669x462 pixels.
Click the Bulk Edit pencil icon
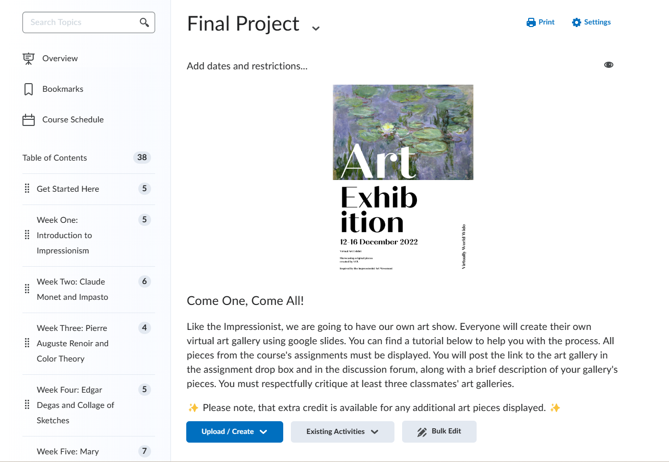[x=422, y=432]
